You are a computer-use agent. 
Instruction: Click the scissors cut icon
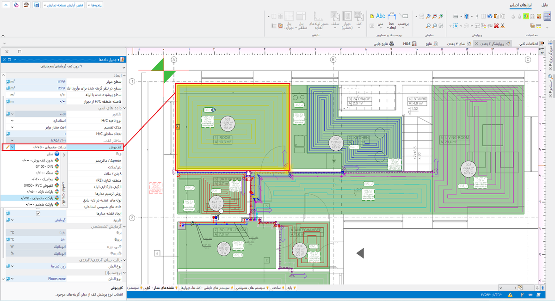502,26
